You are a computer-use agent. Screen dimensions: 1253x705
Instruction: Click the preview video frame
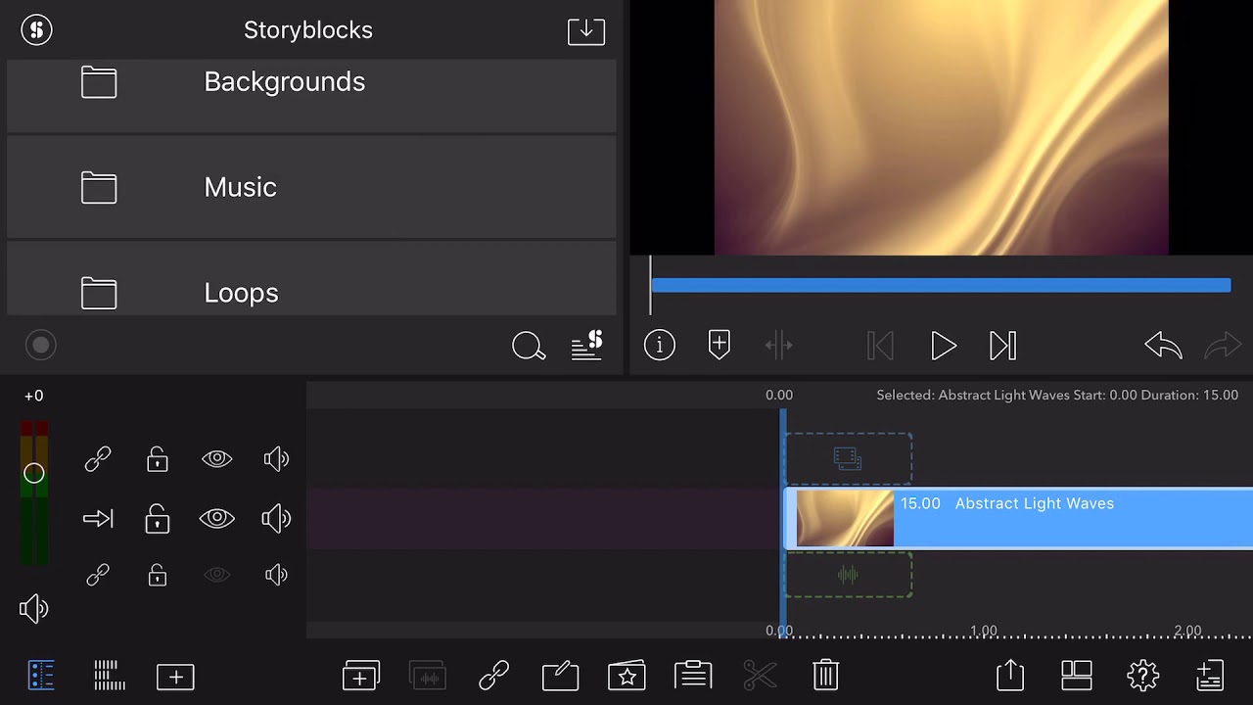click(x=941, y=127)
